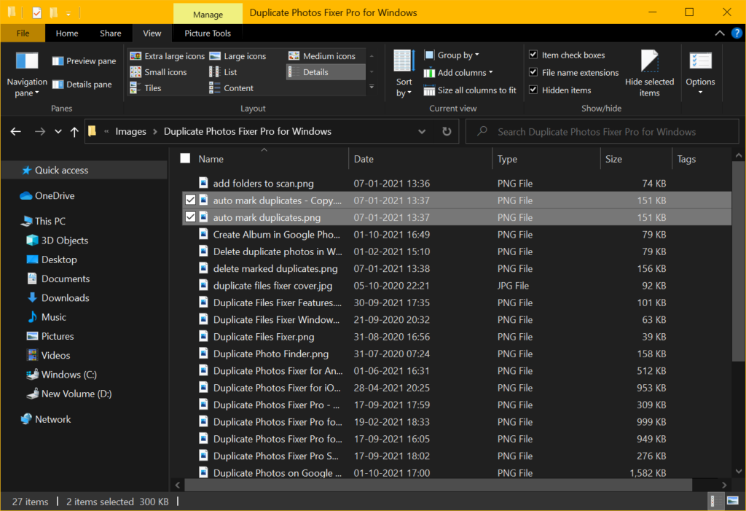Go up one folder level
The image size is (746, 511).
[74, 131]
